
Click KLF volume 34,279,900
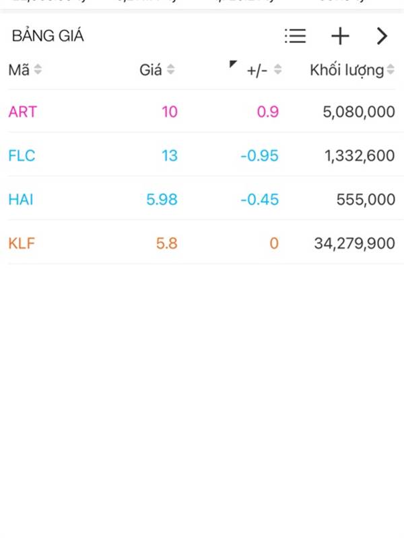click(x=355, y=243)
